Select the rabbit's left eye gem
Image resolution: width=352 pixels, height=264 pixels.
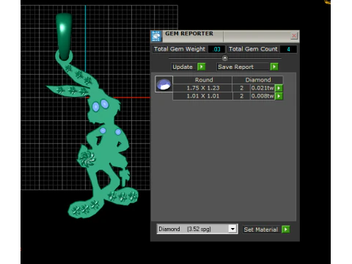(95, 106)
